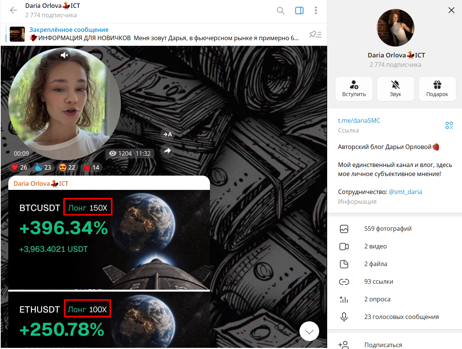462x349 pixels.
Task: Click the video camera icon beside 2 видео
Action: 344,246
